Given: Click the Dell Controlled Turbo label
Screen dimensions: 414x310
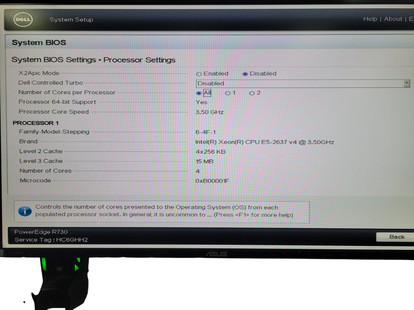Looking at the screenshot, I should [51, 82].
